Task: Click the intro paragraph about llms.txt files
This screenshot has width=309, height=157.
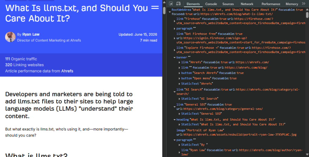Action: pos(69,105)
